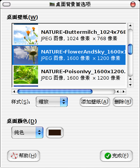
Task: Click the 帮助 help button
Action: 24,156
